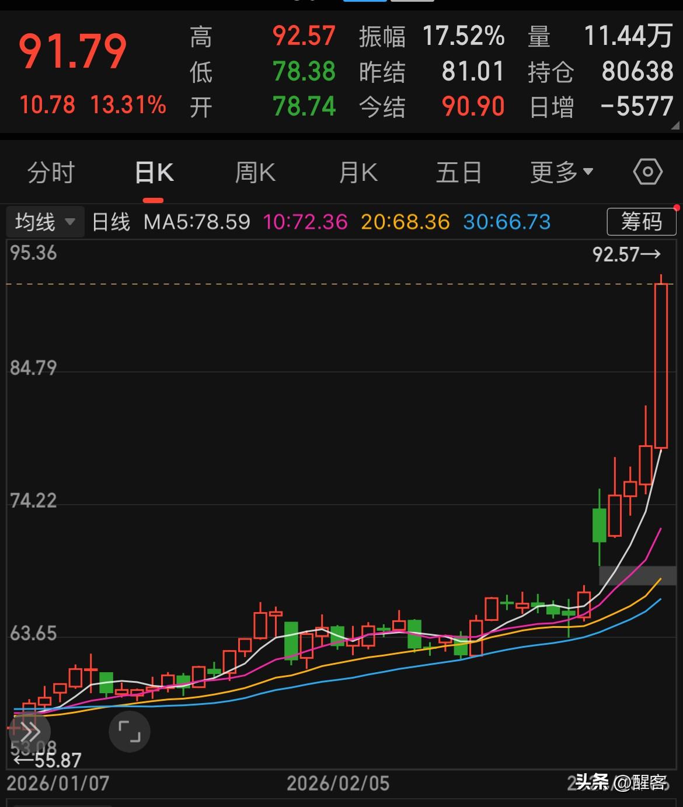Switch to the 周K weekly chart tab
This screenshot has width=683, height=807.
pyautogui.click(x=254, y=172)
